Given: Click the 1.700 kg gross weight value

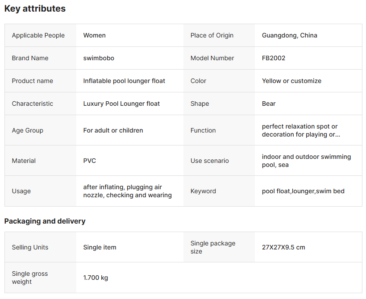Looking at the screenshot, I should 96,278.
